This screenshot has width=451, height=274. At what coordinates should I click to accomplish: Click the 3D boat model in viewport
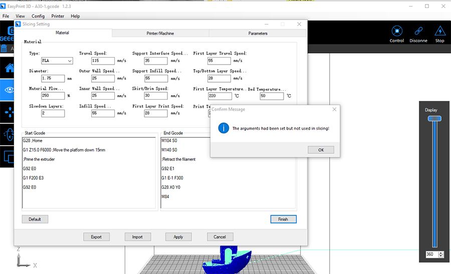(227, 260)
